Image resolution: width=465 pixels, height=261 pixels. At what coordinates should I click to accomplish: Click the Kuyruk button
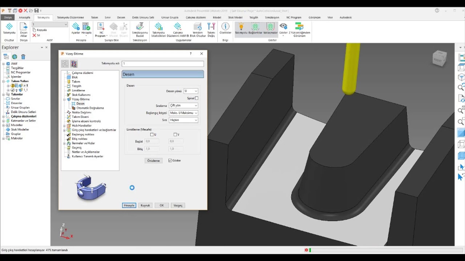[x=145, y=206]
